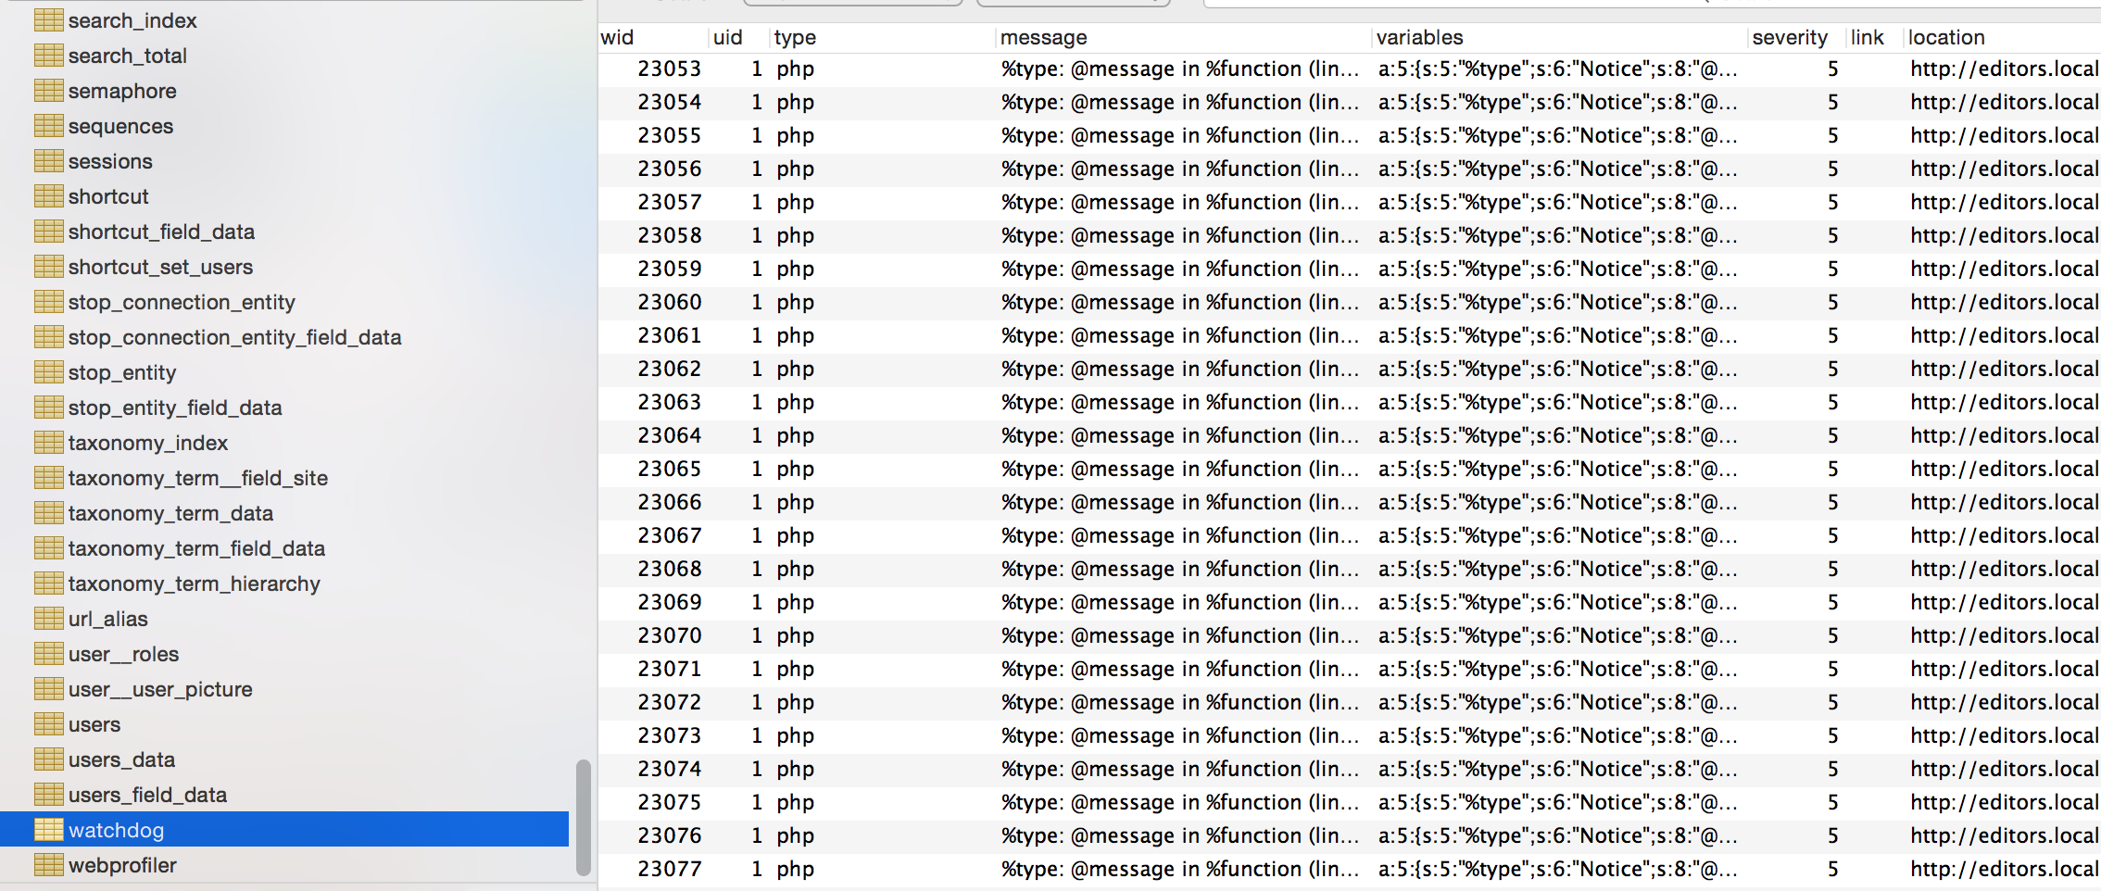Sort rows by the location column header
Screen dimensions: 2101x891
click(x=2002, y=37)
